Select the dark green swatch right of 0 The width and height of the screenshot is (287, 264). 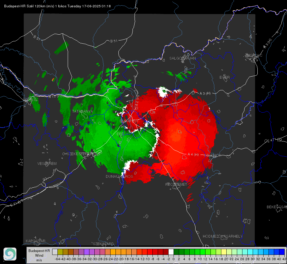176,252
